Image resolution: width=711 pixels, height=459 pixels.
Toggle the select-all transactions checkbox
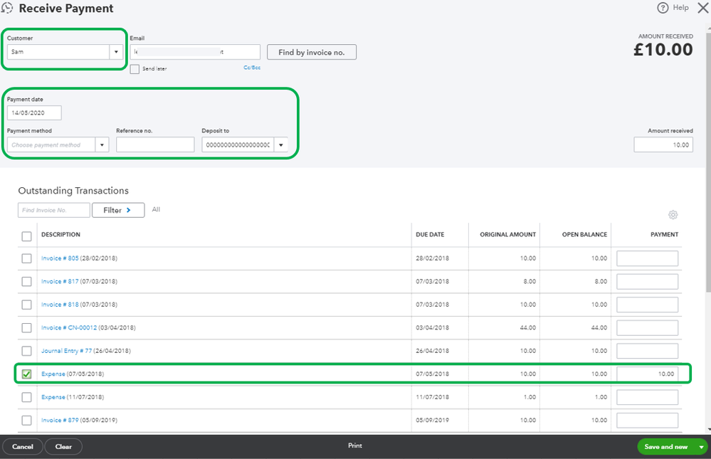[27, 236]
